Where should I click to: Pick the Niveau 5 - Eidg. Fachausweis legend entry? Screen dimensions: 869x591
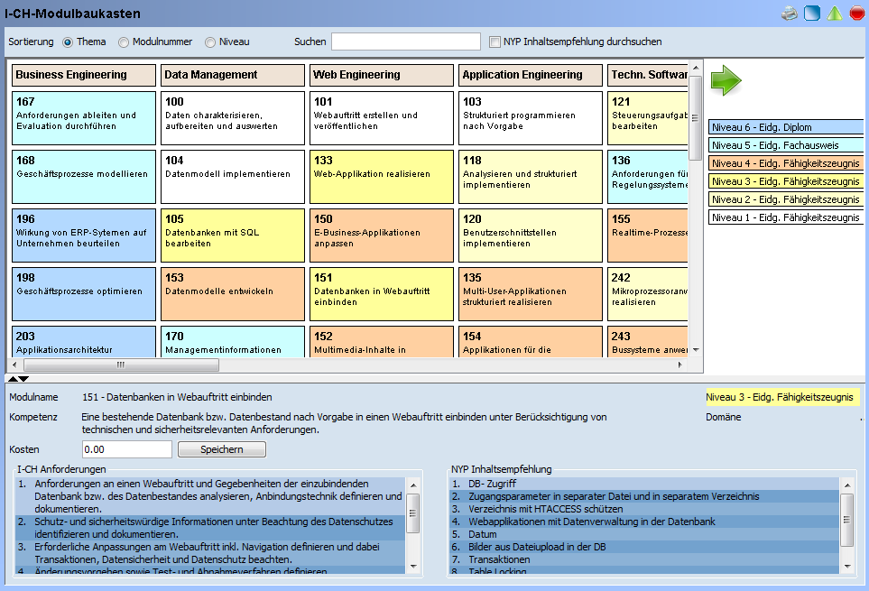point(786,145)
